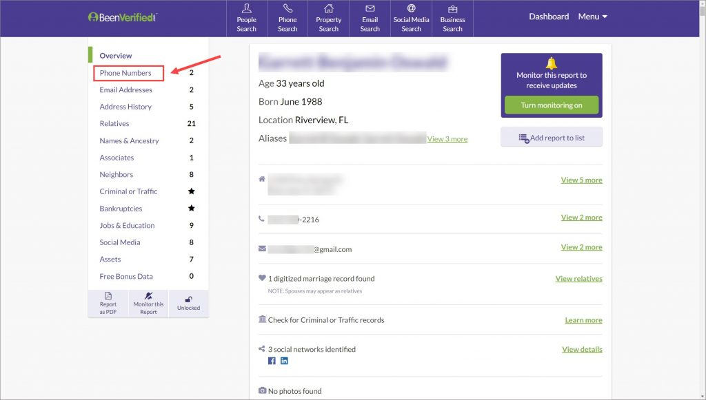Open Email Search in top navigation
The width and height of the screenshot is (706, 400).
370,19
